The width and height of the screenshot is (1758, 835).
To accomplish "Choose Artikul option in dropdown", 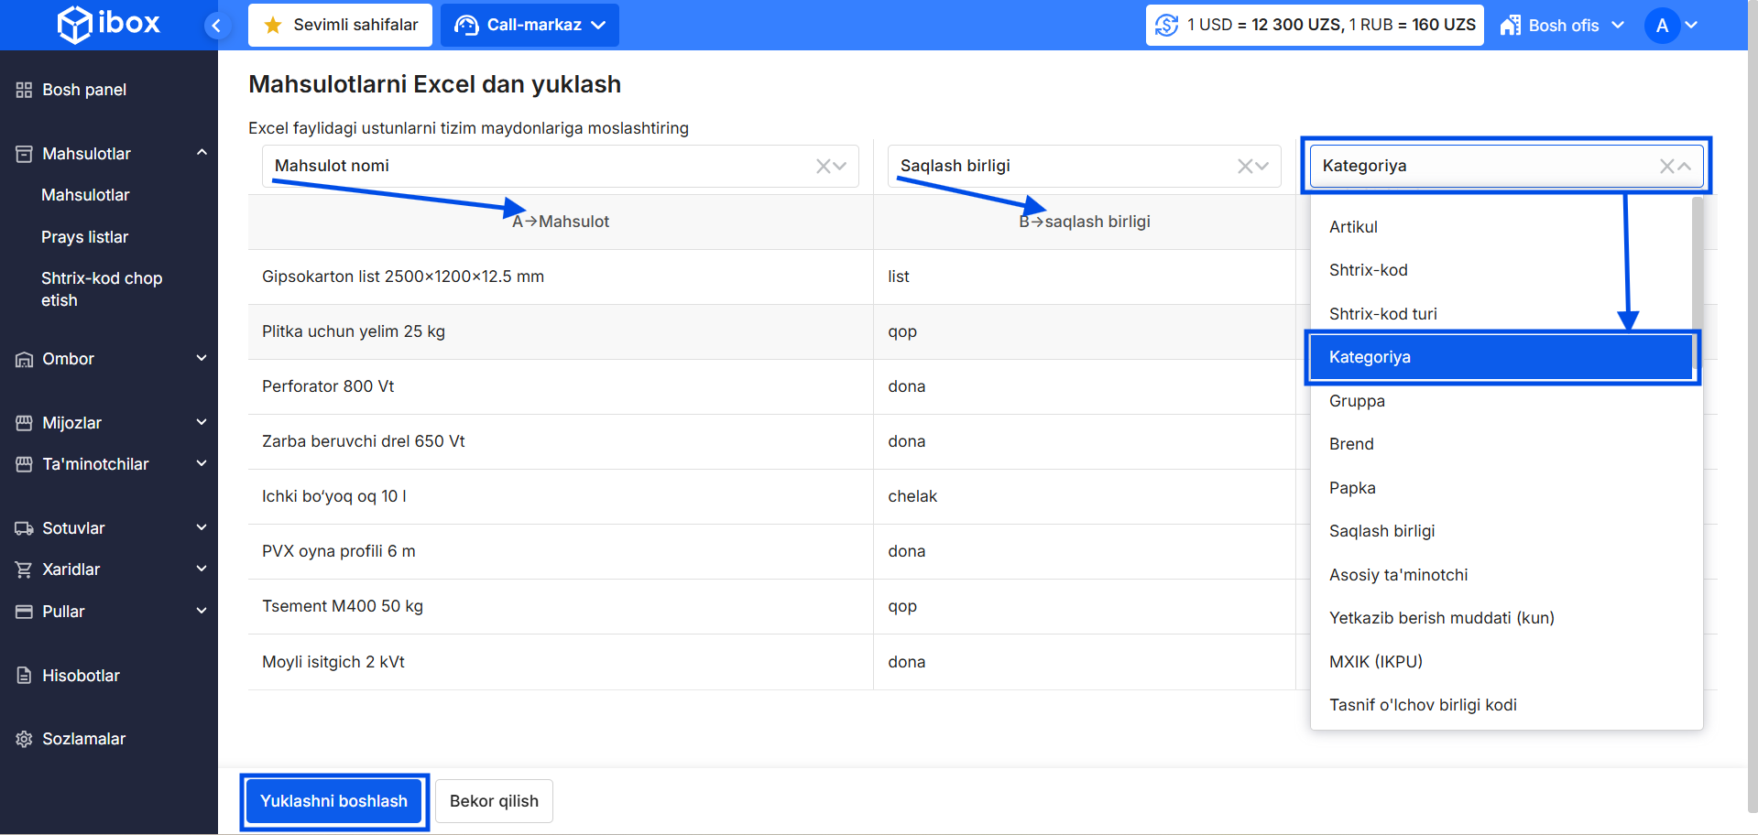I will click(x=1353, y=227).
